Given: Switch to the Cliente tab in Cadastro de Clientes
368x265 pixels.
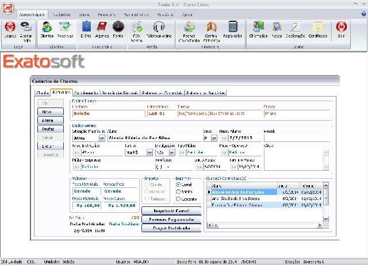Looking at the screenshot, I should (x=42, y=93).
